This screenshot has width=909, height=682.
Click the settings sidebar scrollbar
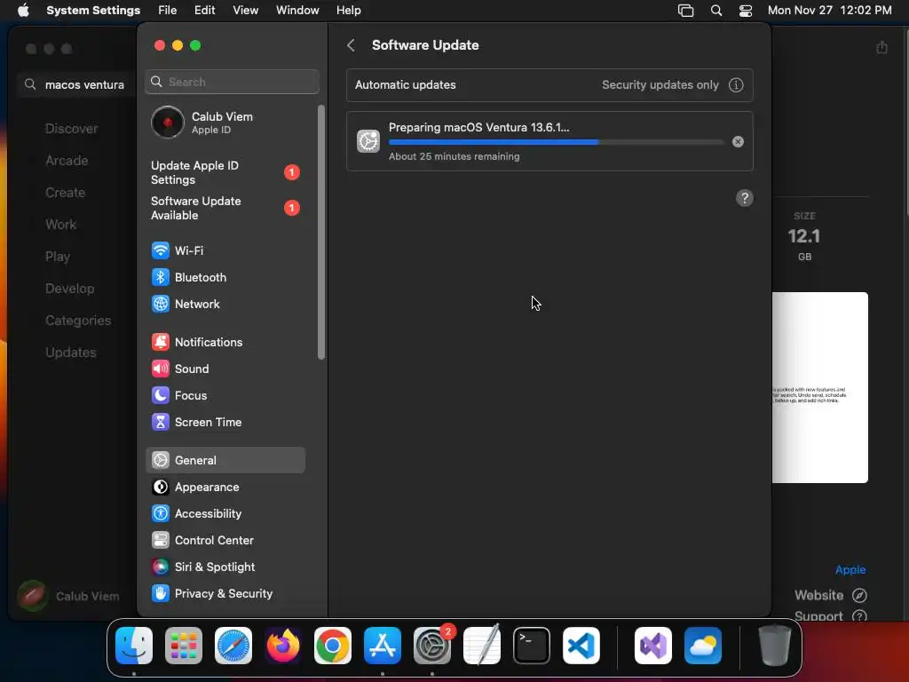tap(321, 232)
